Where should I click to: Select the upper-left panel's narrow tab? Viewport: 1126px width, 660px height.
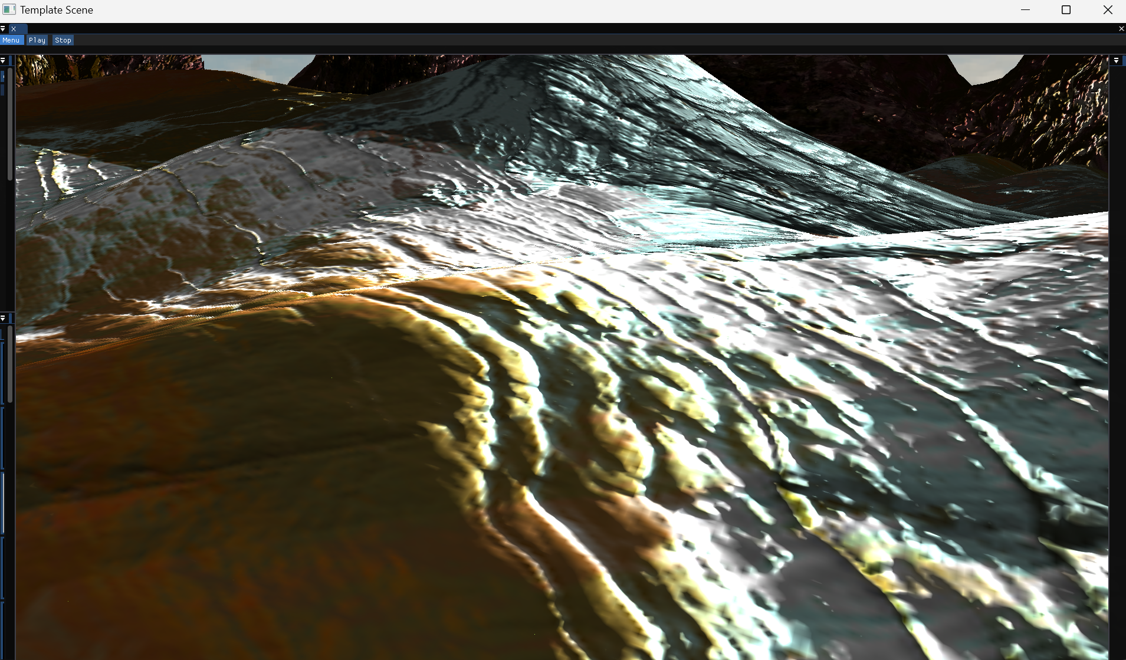coord(11,61)
